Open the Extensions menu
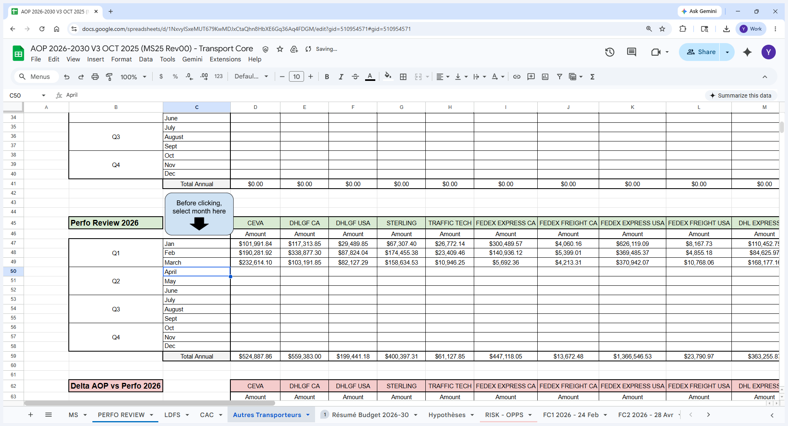The width and height of the screenshot is (788, 426). point(225,59)
